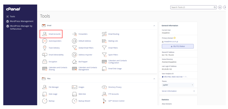Open the Spam Filters icon

[x=104, y=55]
